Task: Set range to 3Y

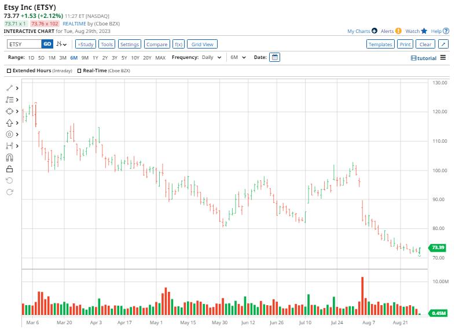Action: point(115,58)
